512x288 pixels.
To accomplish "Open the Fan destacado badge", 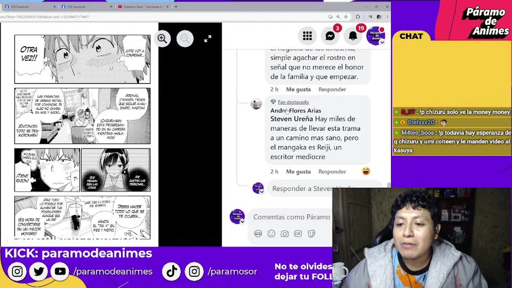I will click(x=293, y=102).
